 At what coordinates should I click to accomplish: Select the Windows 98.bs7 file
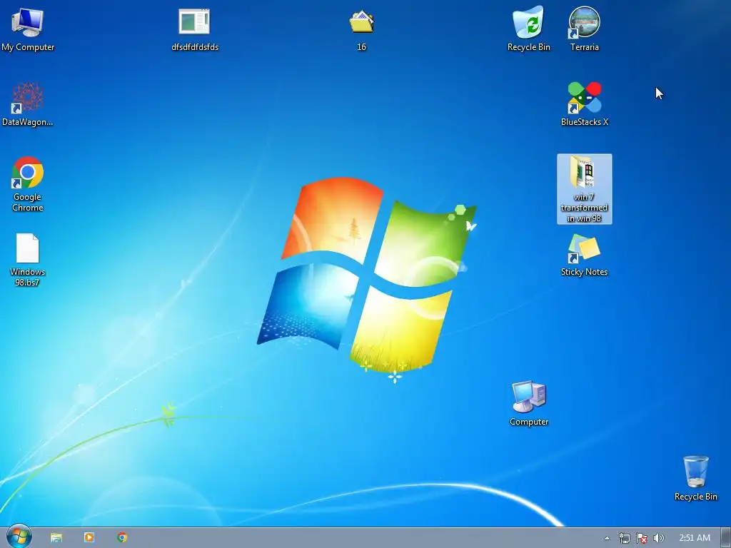(28, 260)
